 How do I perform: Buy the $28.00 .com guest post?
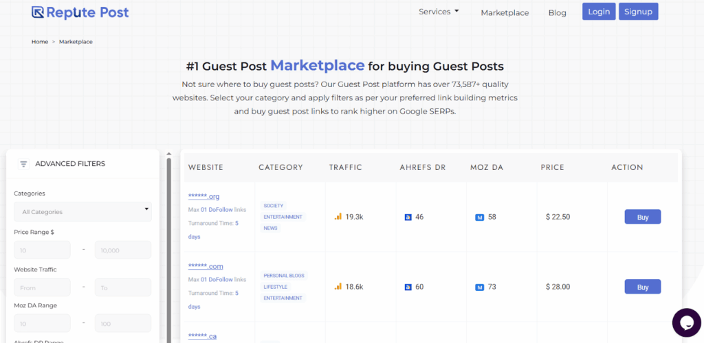(x=642, y=287)
